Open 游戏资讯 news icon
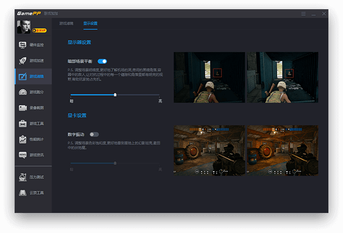The width and height of the screenshot is (343, 233). point(33,155)
